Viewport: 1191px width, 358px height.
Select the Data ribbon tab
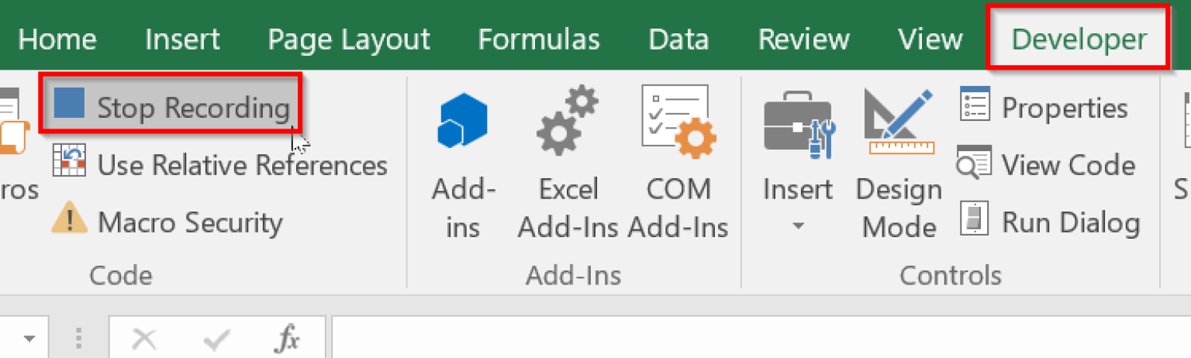pyautogui.click(x=678, y=39)
